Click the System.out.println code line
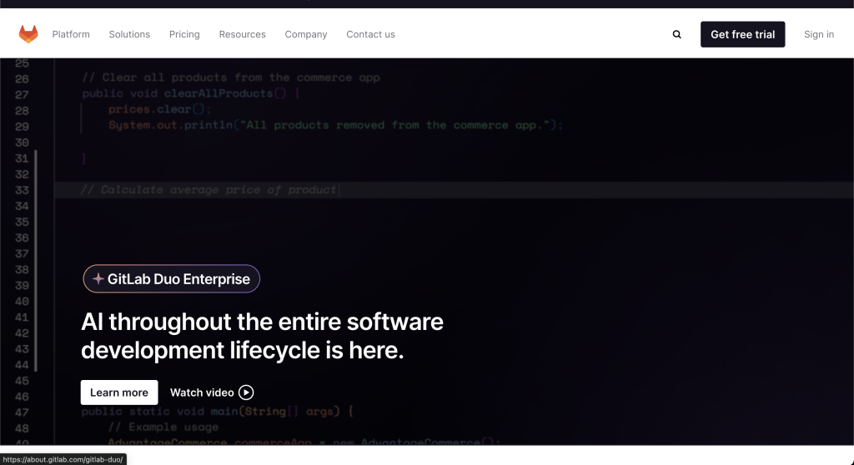Screen dimensions: 854x465 pyautogui.click(x=335, y=125)
